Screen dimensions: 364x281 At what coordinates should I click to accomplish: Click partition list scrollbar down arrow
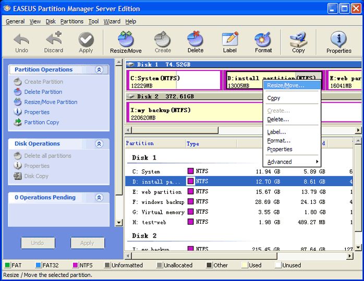pos(358,247)
